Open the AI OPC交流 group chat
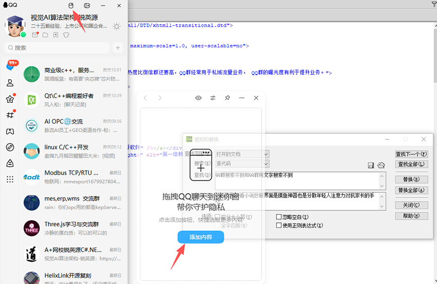The image size is (437, 284). point(73,126)
